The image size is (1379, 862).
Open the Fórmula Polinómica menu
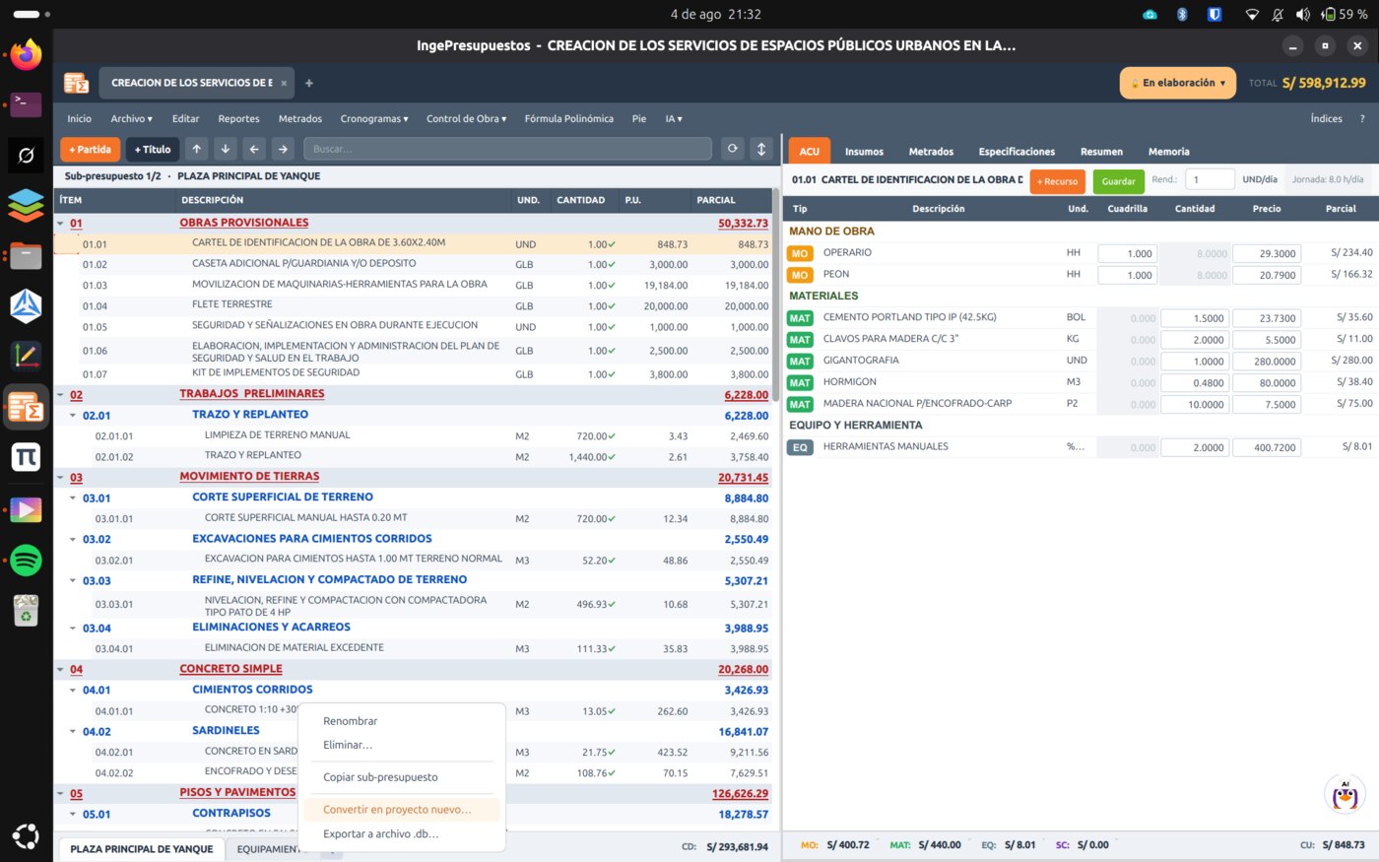pyautogui.click(x=568, y=118)
